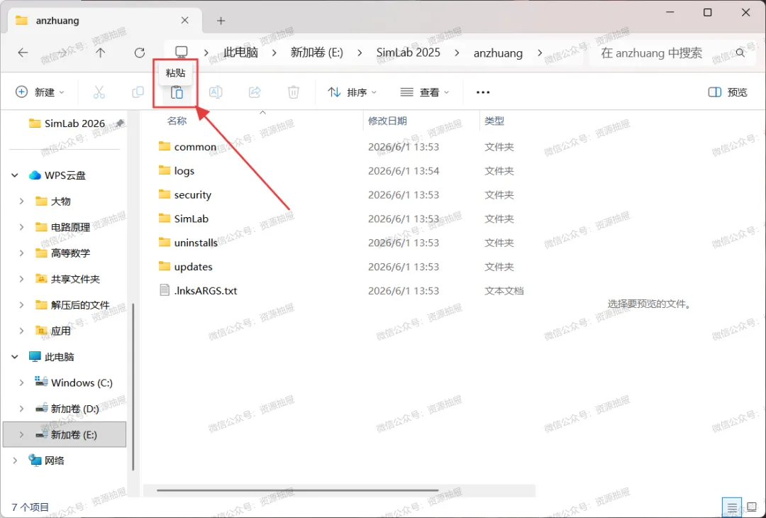Expand the 新加卷 (D:) drive node
Image resolution: width=766 pixels, height=518 pixels.
pyautogui.click(x=21, y=409)
